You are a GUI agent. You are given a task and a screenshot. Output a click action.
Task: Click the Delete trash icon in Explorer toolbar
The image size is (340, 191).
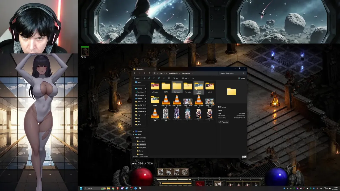[x=169, y=78]
